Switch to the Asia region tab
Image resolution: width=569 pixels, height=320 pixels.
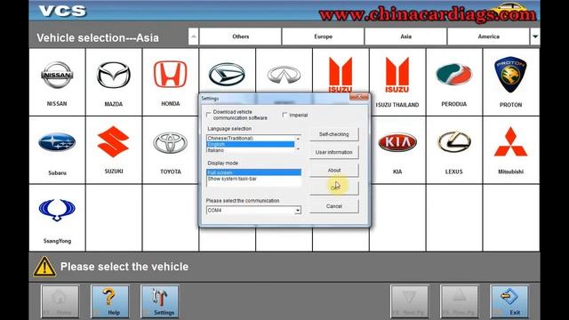405,36
